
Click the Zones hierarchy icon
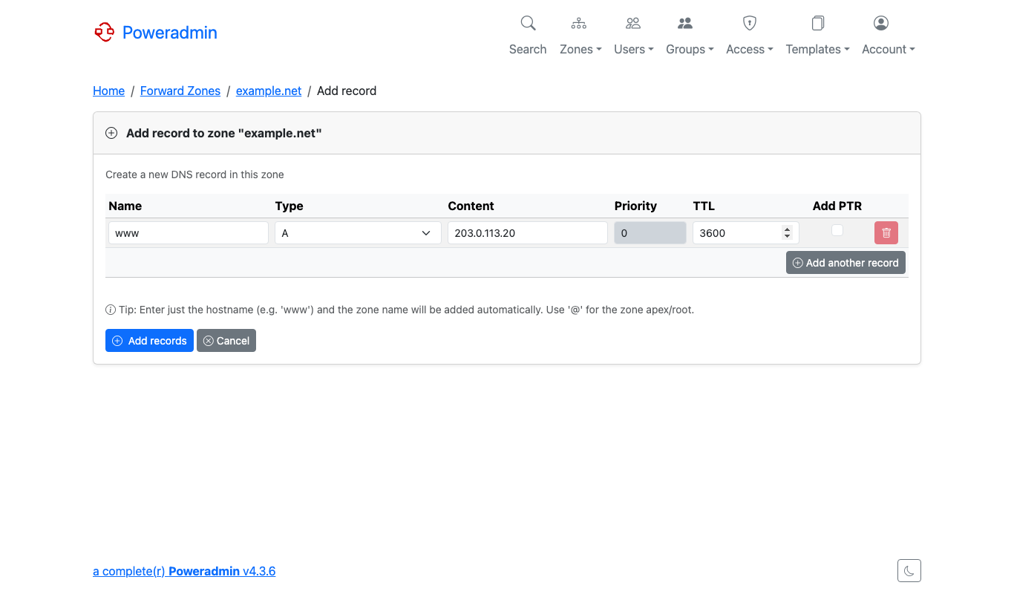(578, 23)
